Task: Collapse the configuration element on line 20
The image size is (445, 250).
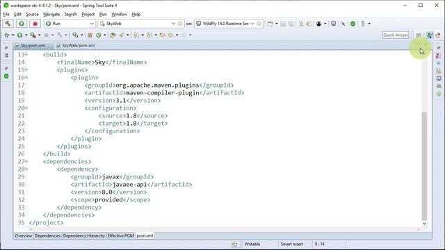Action: point(26,108)
